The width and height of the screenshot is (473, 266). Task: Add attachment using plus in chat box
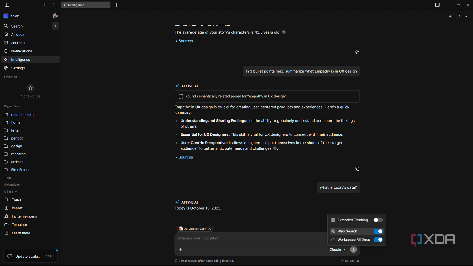(x=181, y=249)
